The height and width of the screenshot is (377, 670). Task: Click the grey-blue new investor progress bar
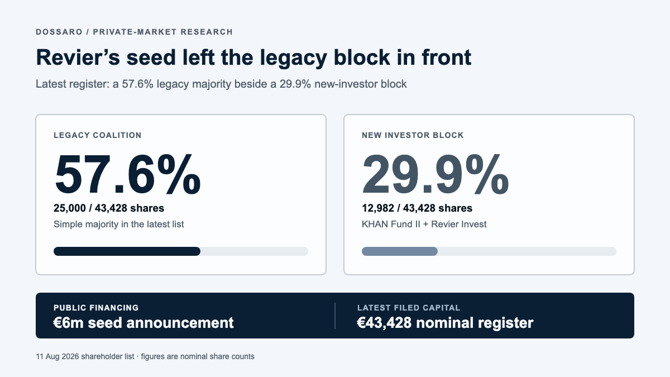(400, 251)
